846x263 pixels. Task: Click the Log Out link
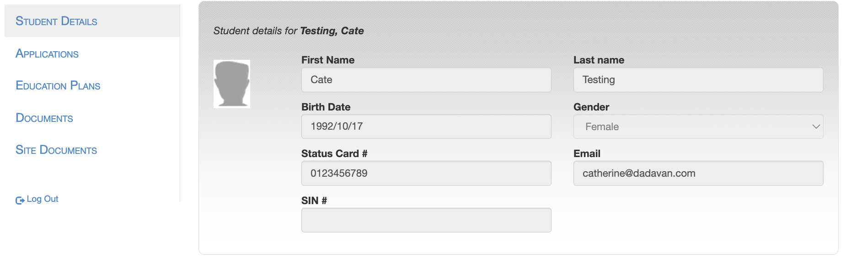tap(42, 199)
